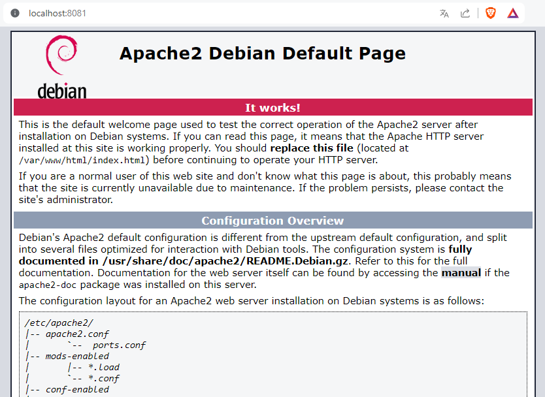This screenshot has height=397, width=545.
Task: Click the Brave Rewards triangle icon
Action: (x=512, y=13)
